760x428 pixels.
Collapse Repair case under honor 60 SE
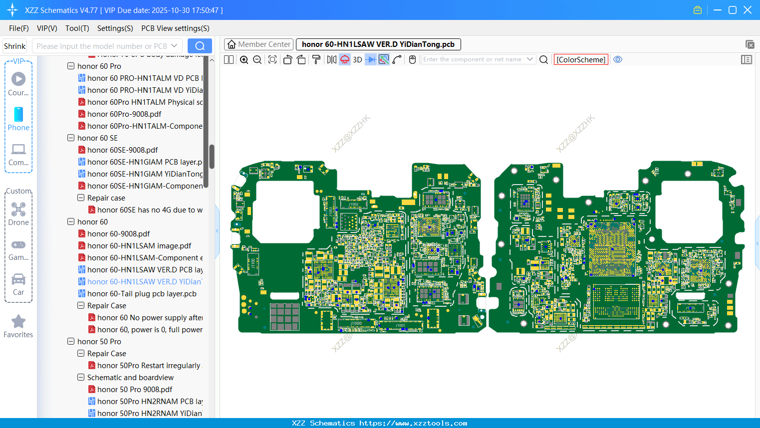81,198
